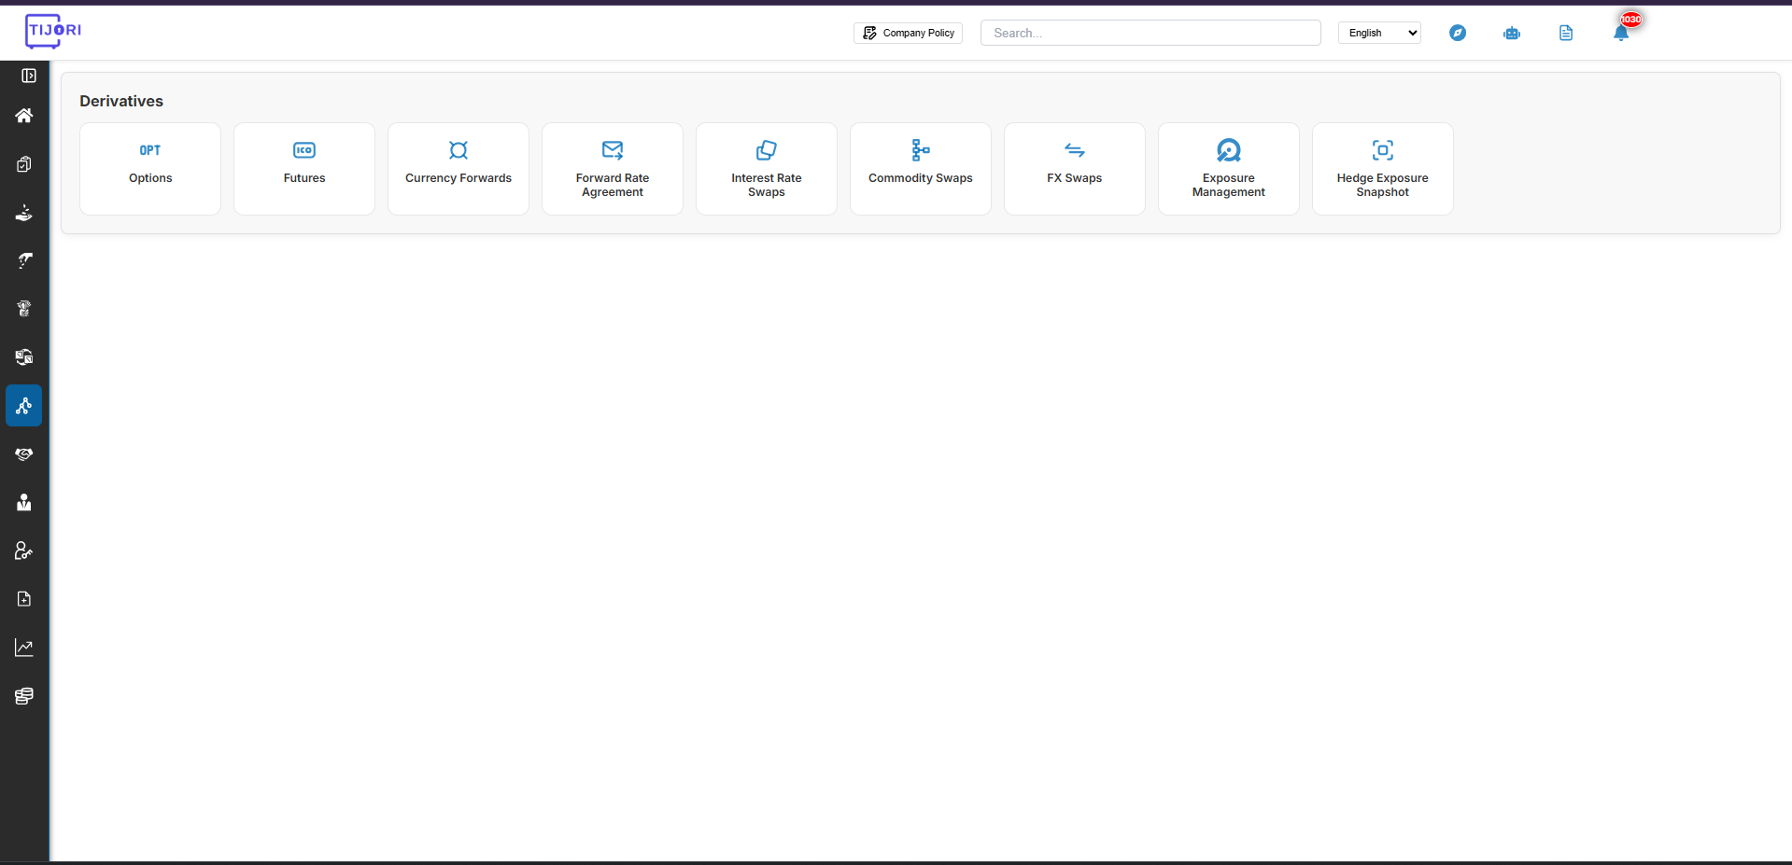Open the Commodity Swaps card
This screenshot has width=1792, height=865.
pyautogui.click(x=921, y=169)
